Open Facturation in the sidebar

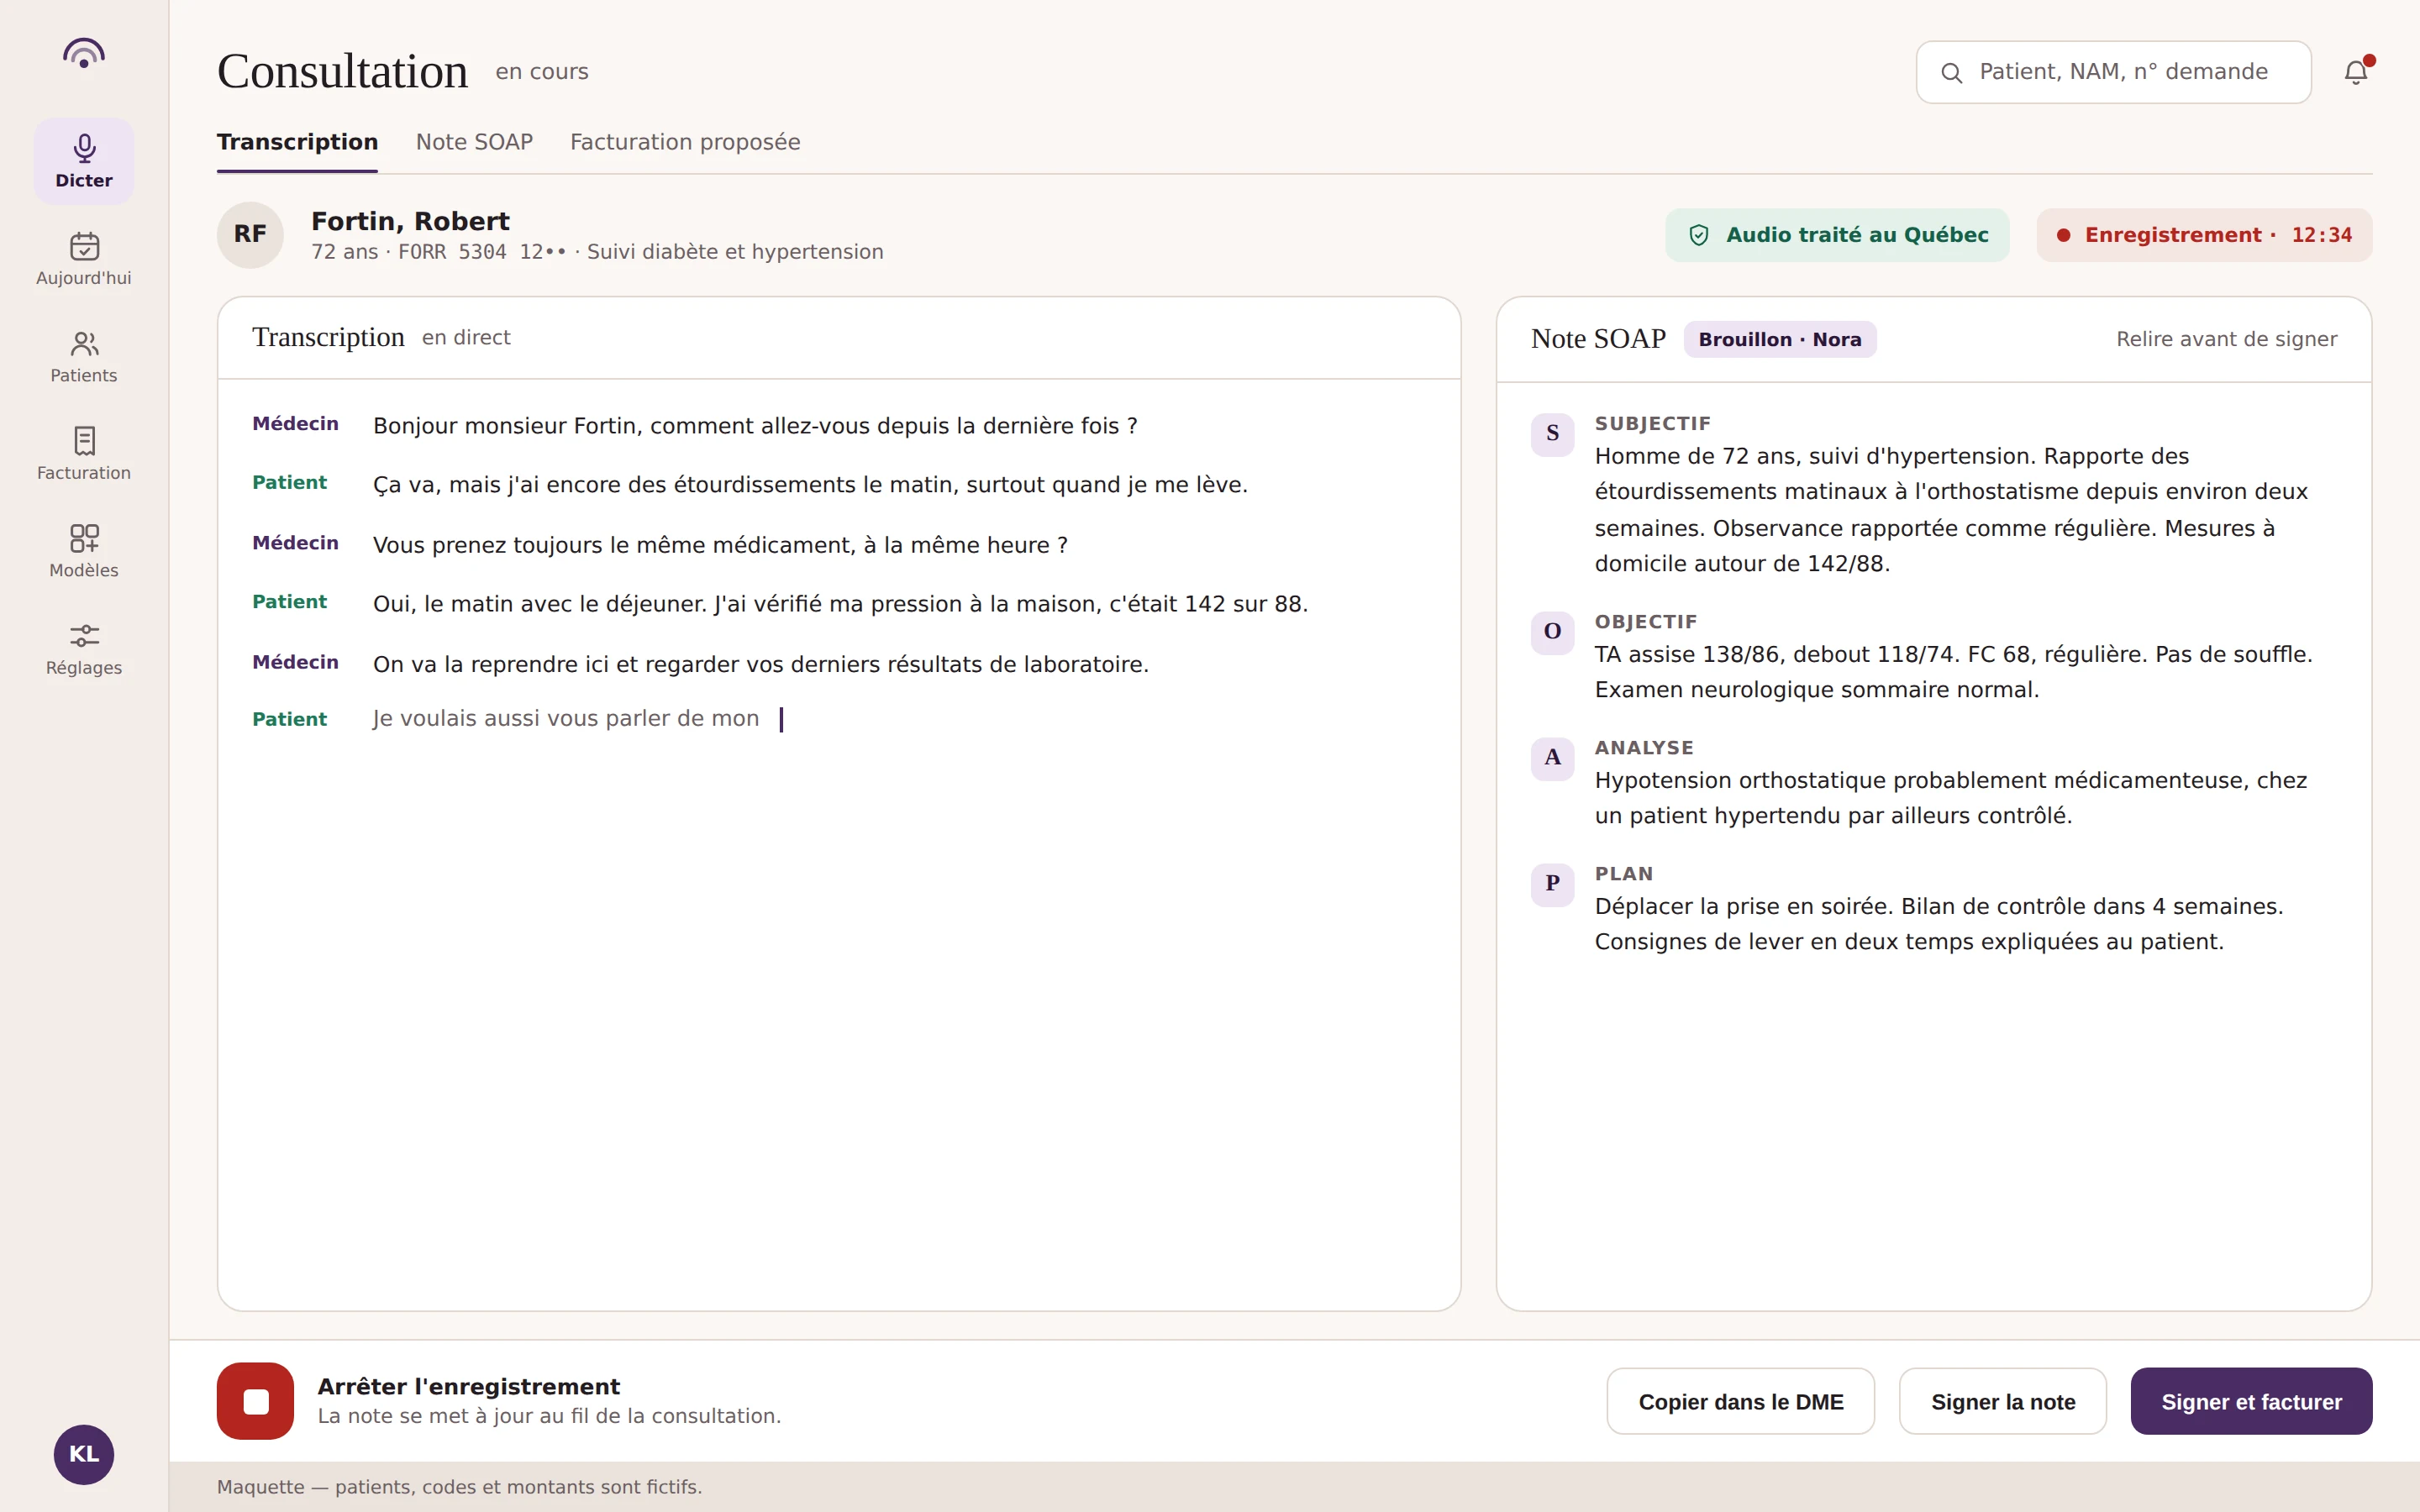pyautogui.click(x=84, y=453)
